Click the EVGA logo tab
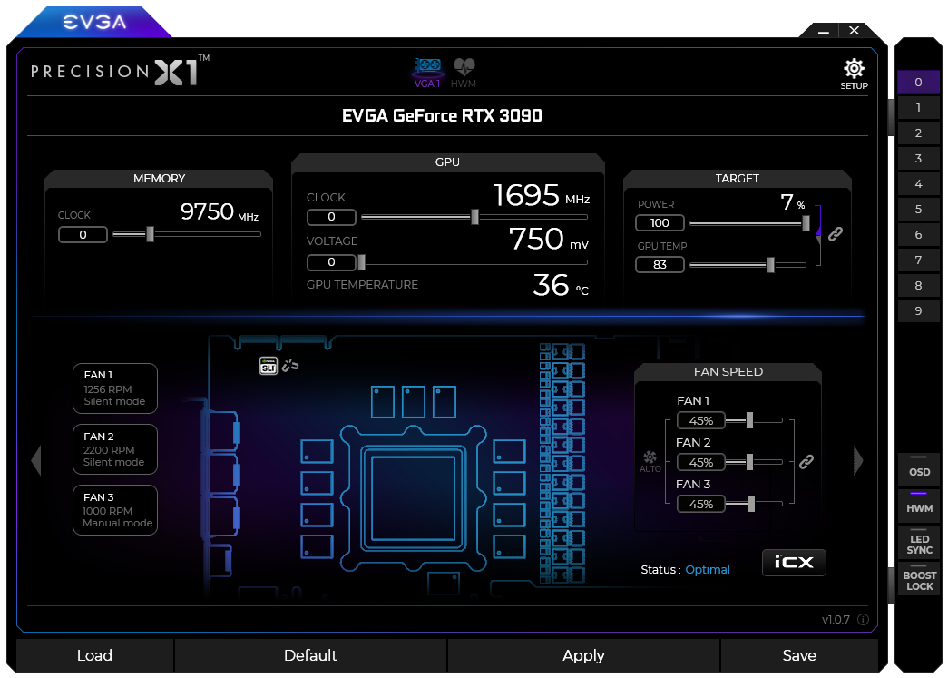 [95, 22]
